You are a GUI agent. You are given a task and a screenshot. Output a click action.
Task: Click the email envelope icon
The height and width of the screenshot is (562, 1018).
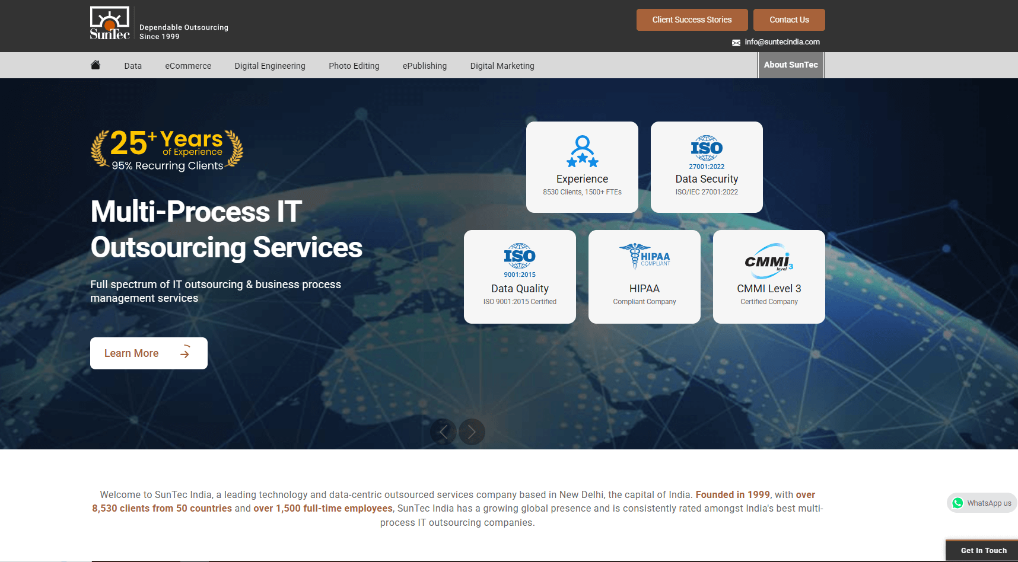pos(736,43)
